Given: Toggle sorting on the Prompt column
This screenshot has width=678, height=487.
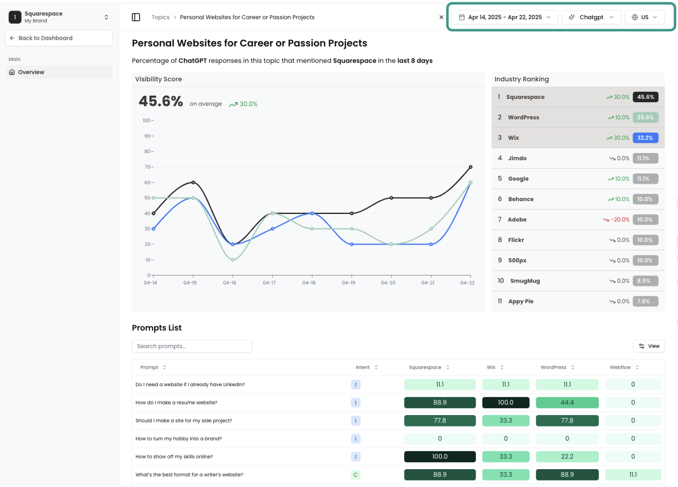Looking at the screenshot, I should click(x=164, y=367).
